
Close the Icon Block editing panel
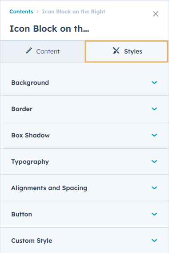(x=156, y=14)
